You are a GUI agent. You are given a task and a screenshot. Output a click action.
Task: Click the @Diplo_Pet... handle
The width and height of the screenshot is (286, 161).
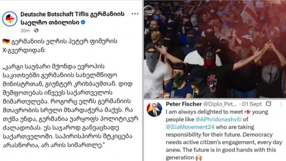pos(220,104)
